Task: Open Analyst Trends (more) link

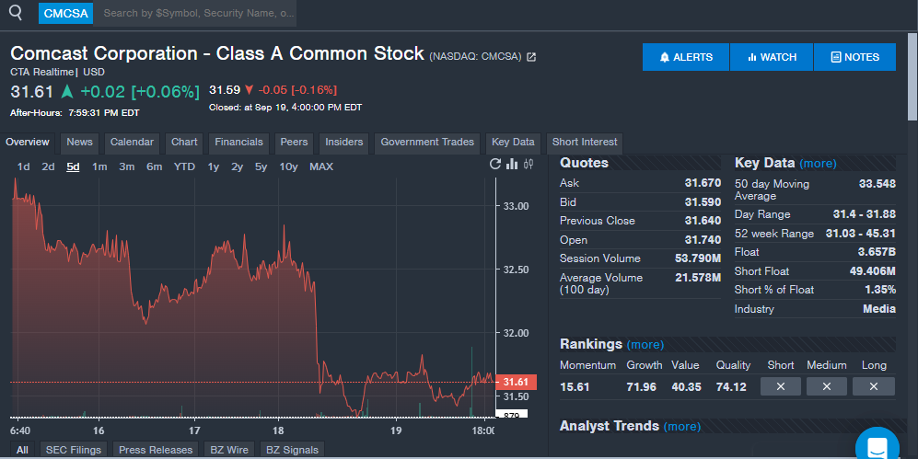Action: [682, 427]
